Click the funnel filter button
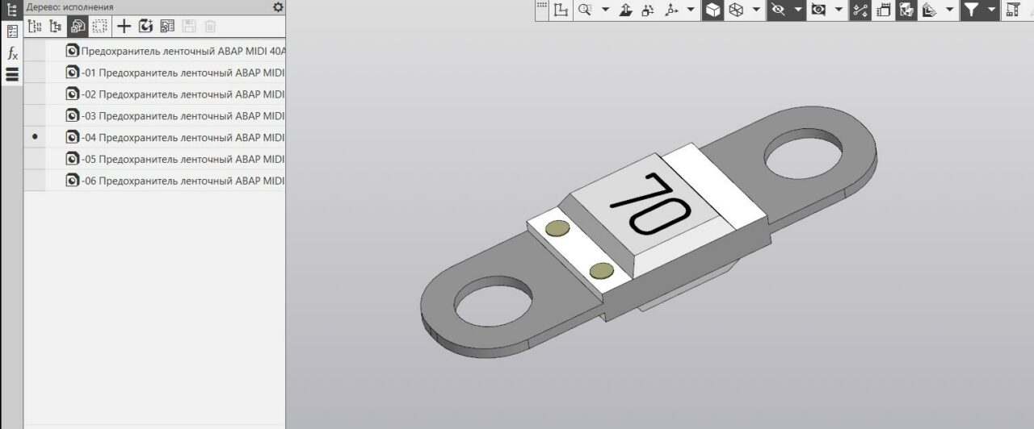The width and height of the screenshot is (1034, 429). [972, 10]
